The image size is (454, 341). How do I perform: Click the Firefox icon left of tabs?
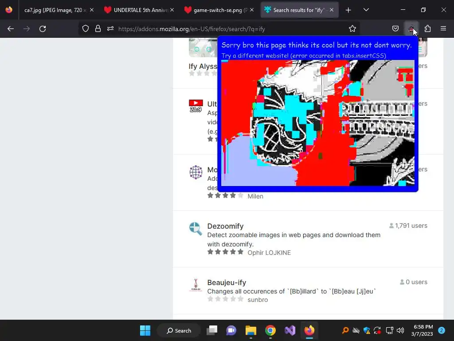tap(9, 10)
